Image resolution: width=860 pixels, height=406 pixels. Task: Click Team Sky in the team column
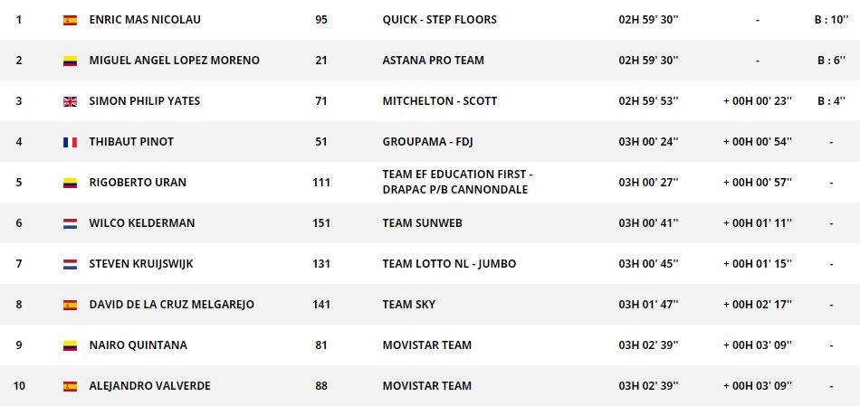click(408, 305)
